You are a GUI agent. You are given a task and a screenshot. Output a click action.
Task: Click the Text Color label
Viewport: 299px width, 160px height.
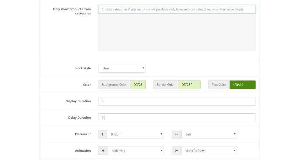pos(219,85)
